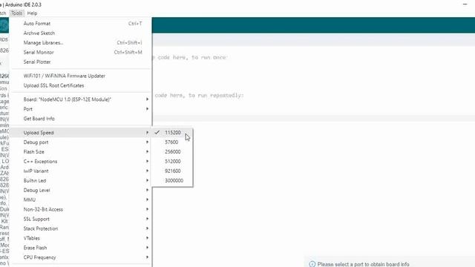The image size is (475, 267).
Task: Expand the CPU Frequency submenu
Action: click(80, 257)
